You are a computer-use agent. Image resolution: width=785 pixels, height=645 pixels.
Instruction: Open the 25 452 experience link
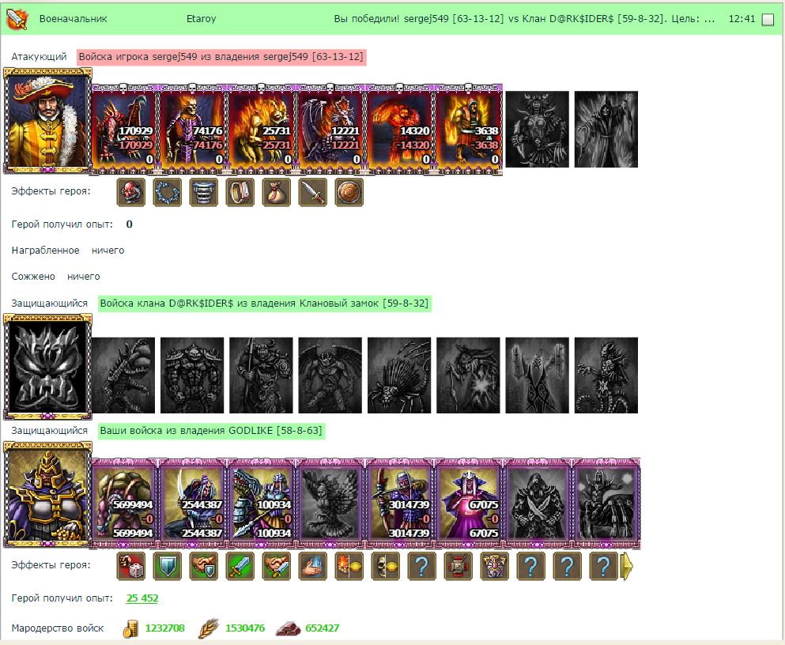coord(142,598)
